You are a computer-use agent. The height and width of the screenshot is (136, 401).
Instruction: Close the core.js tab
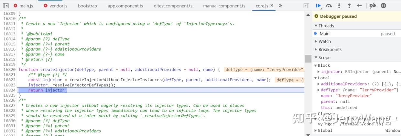[272, 5]
